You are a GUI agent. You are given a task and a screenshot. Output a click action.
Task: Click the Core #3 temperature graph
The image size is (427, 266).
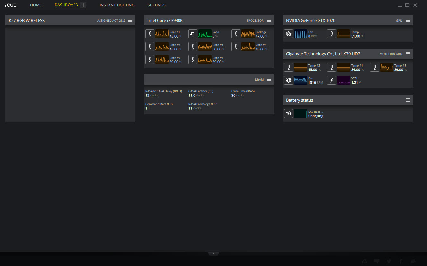[205, 47]
